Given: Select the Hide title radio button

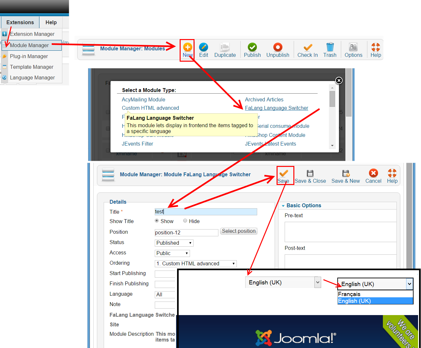Looking at the screenshot, I should 185,221.
